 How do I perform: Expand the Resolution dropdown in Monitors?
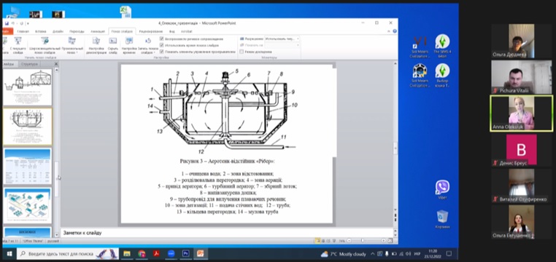coord(282,39)
